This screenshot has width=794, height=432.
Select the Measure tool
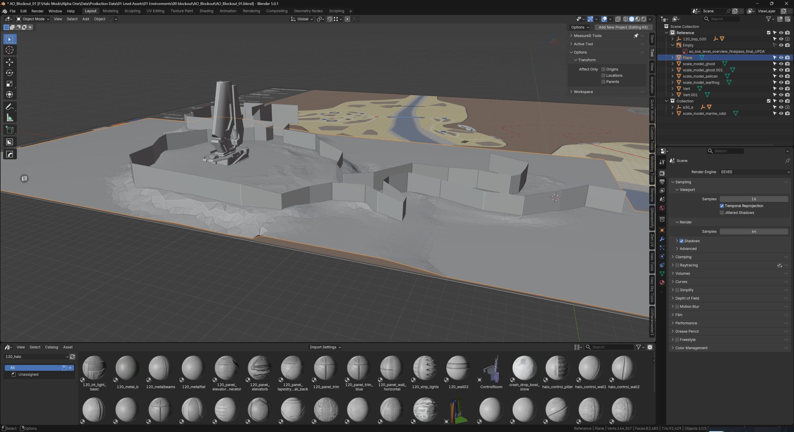pos(9,118)
